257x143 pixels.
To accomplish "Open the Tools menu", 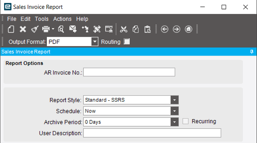I will tap(42, 19).
